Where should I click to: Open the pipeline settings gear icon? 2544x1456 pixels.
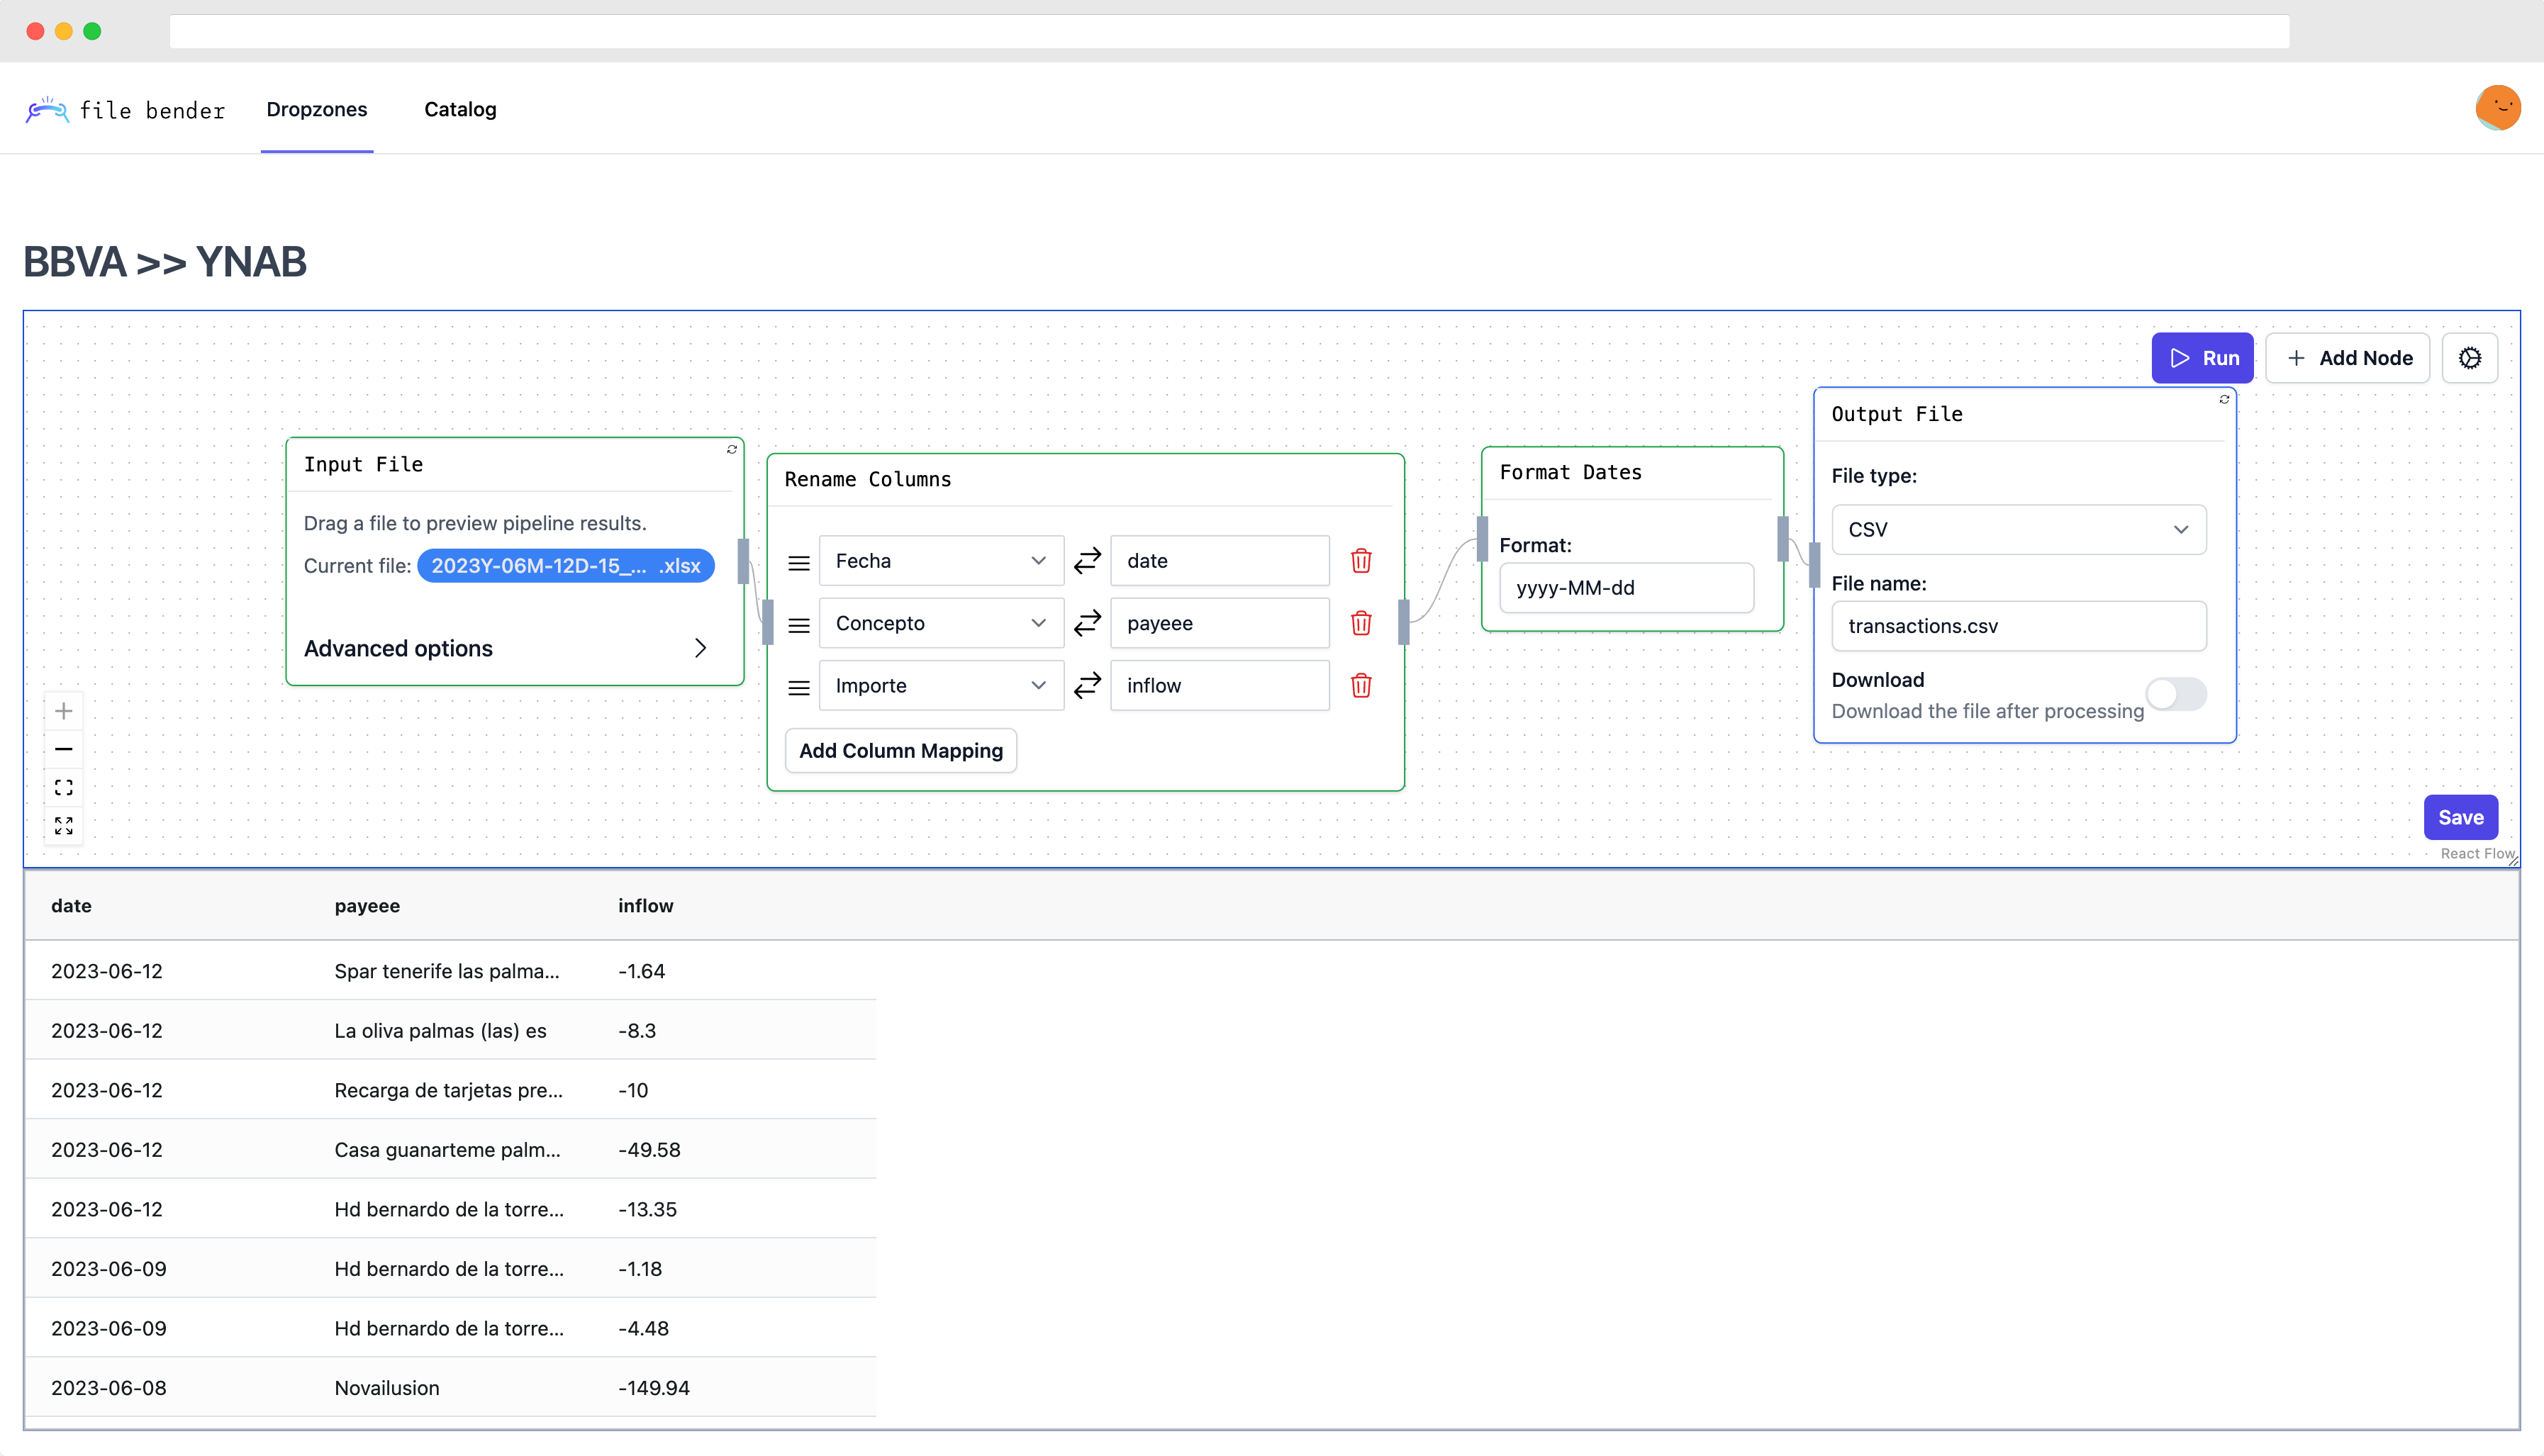pos(2469,358)
